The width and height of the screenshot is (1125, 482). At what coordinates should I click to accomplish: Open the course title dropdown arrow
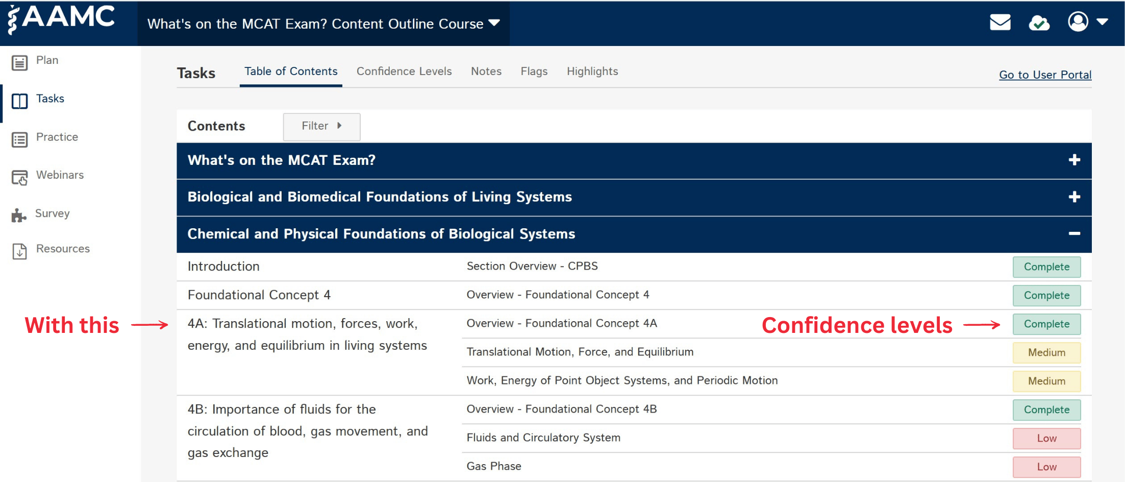coord(494,22)
